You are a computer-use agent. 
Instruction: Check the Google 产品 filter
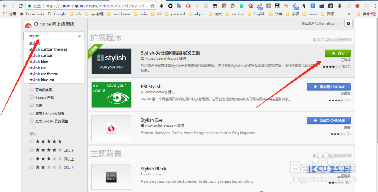tap(31, 97)
